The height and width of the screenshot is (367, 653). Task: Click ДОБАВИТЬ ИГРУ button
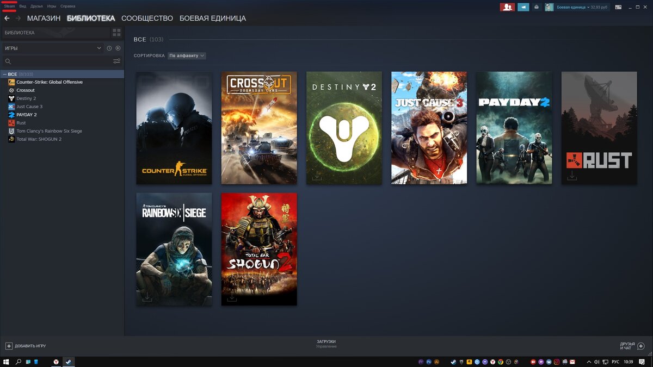pyautogui.click(x=26, y=346)
